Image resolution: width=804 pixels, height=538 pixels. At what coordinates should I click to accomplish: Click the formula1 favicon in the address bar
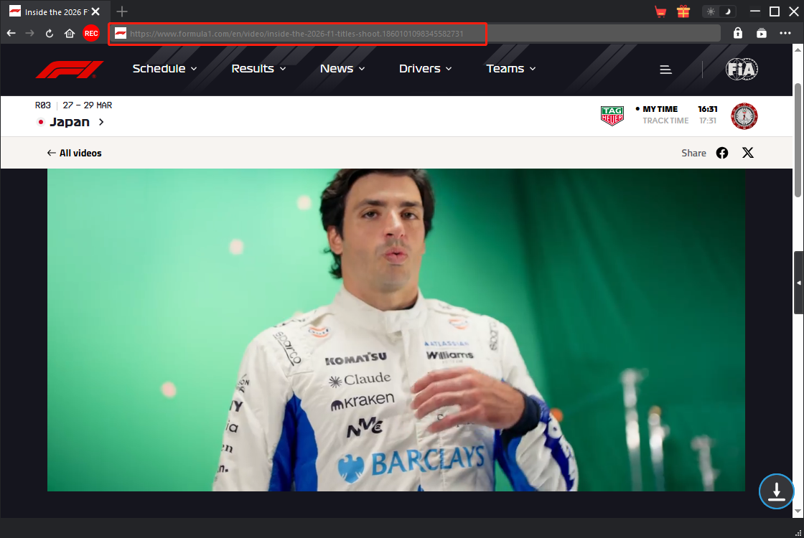121,33
